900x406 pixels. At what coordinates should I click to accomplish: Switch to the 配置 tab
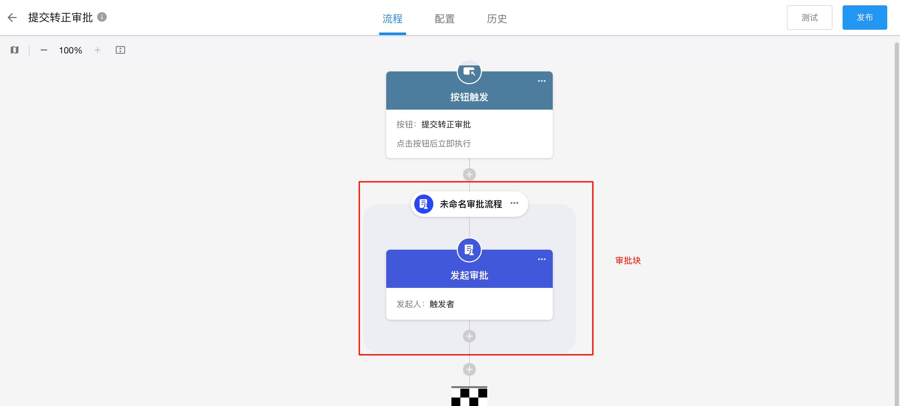pyautogui.click(x=445, y=18)
